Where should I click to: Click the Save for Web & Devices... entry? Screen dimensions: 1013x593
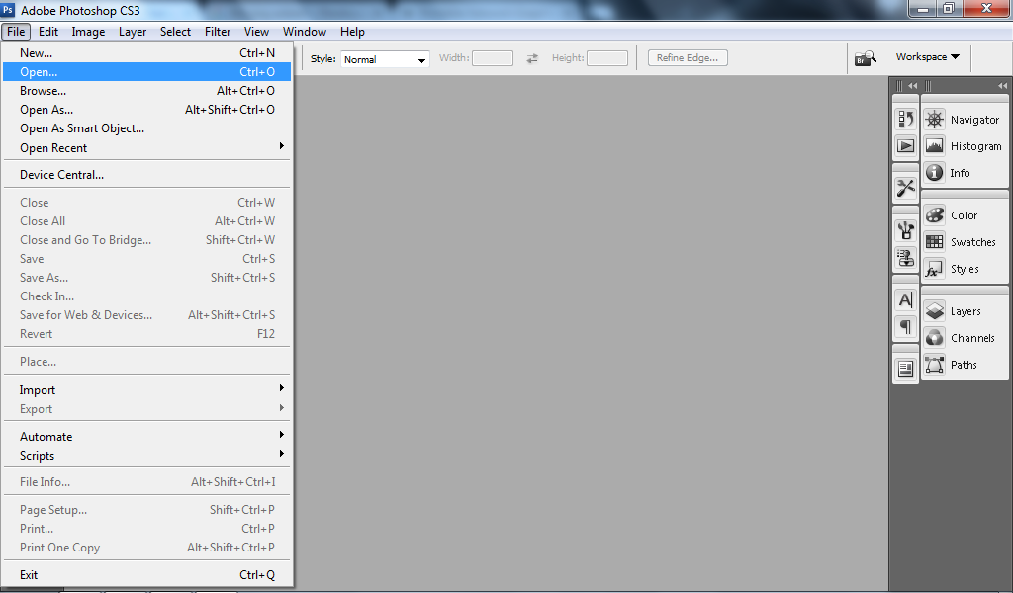coord(147,315)
